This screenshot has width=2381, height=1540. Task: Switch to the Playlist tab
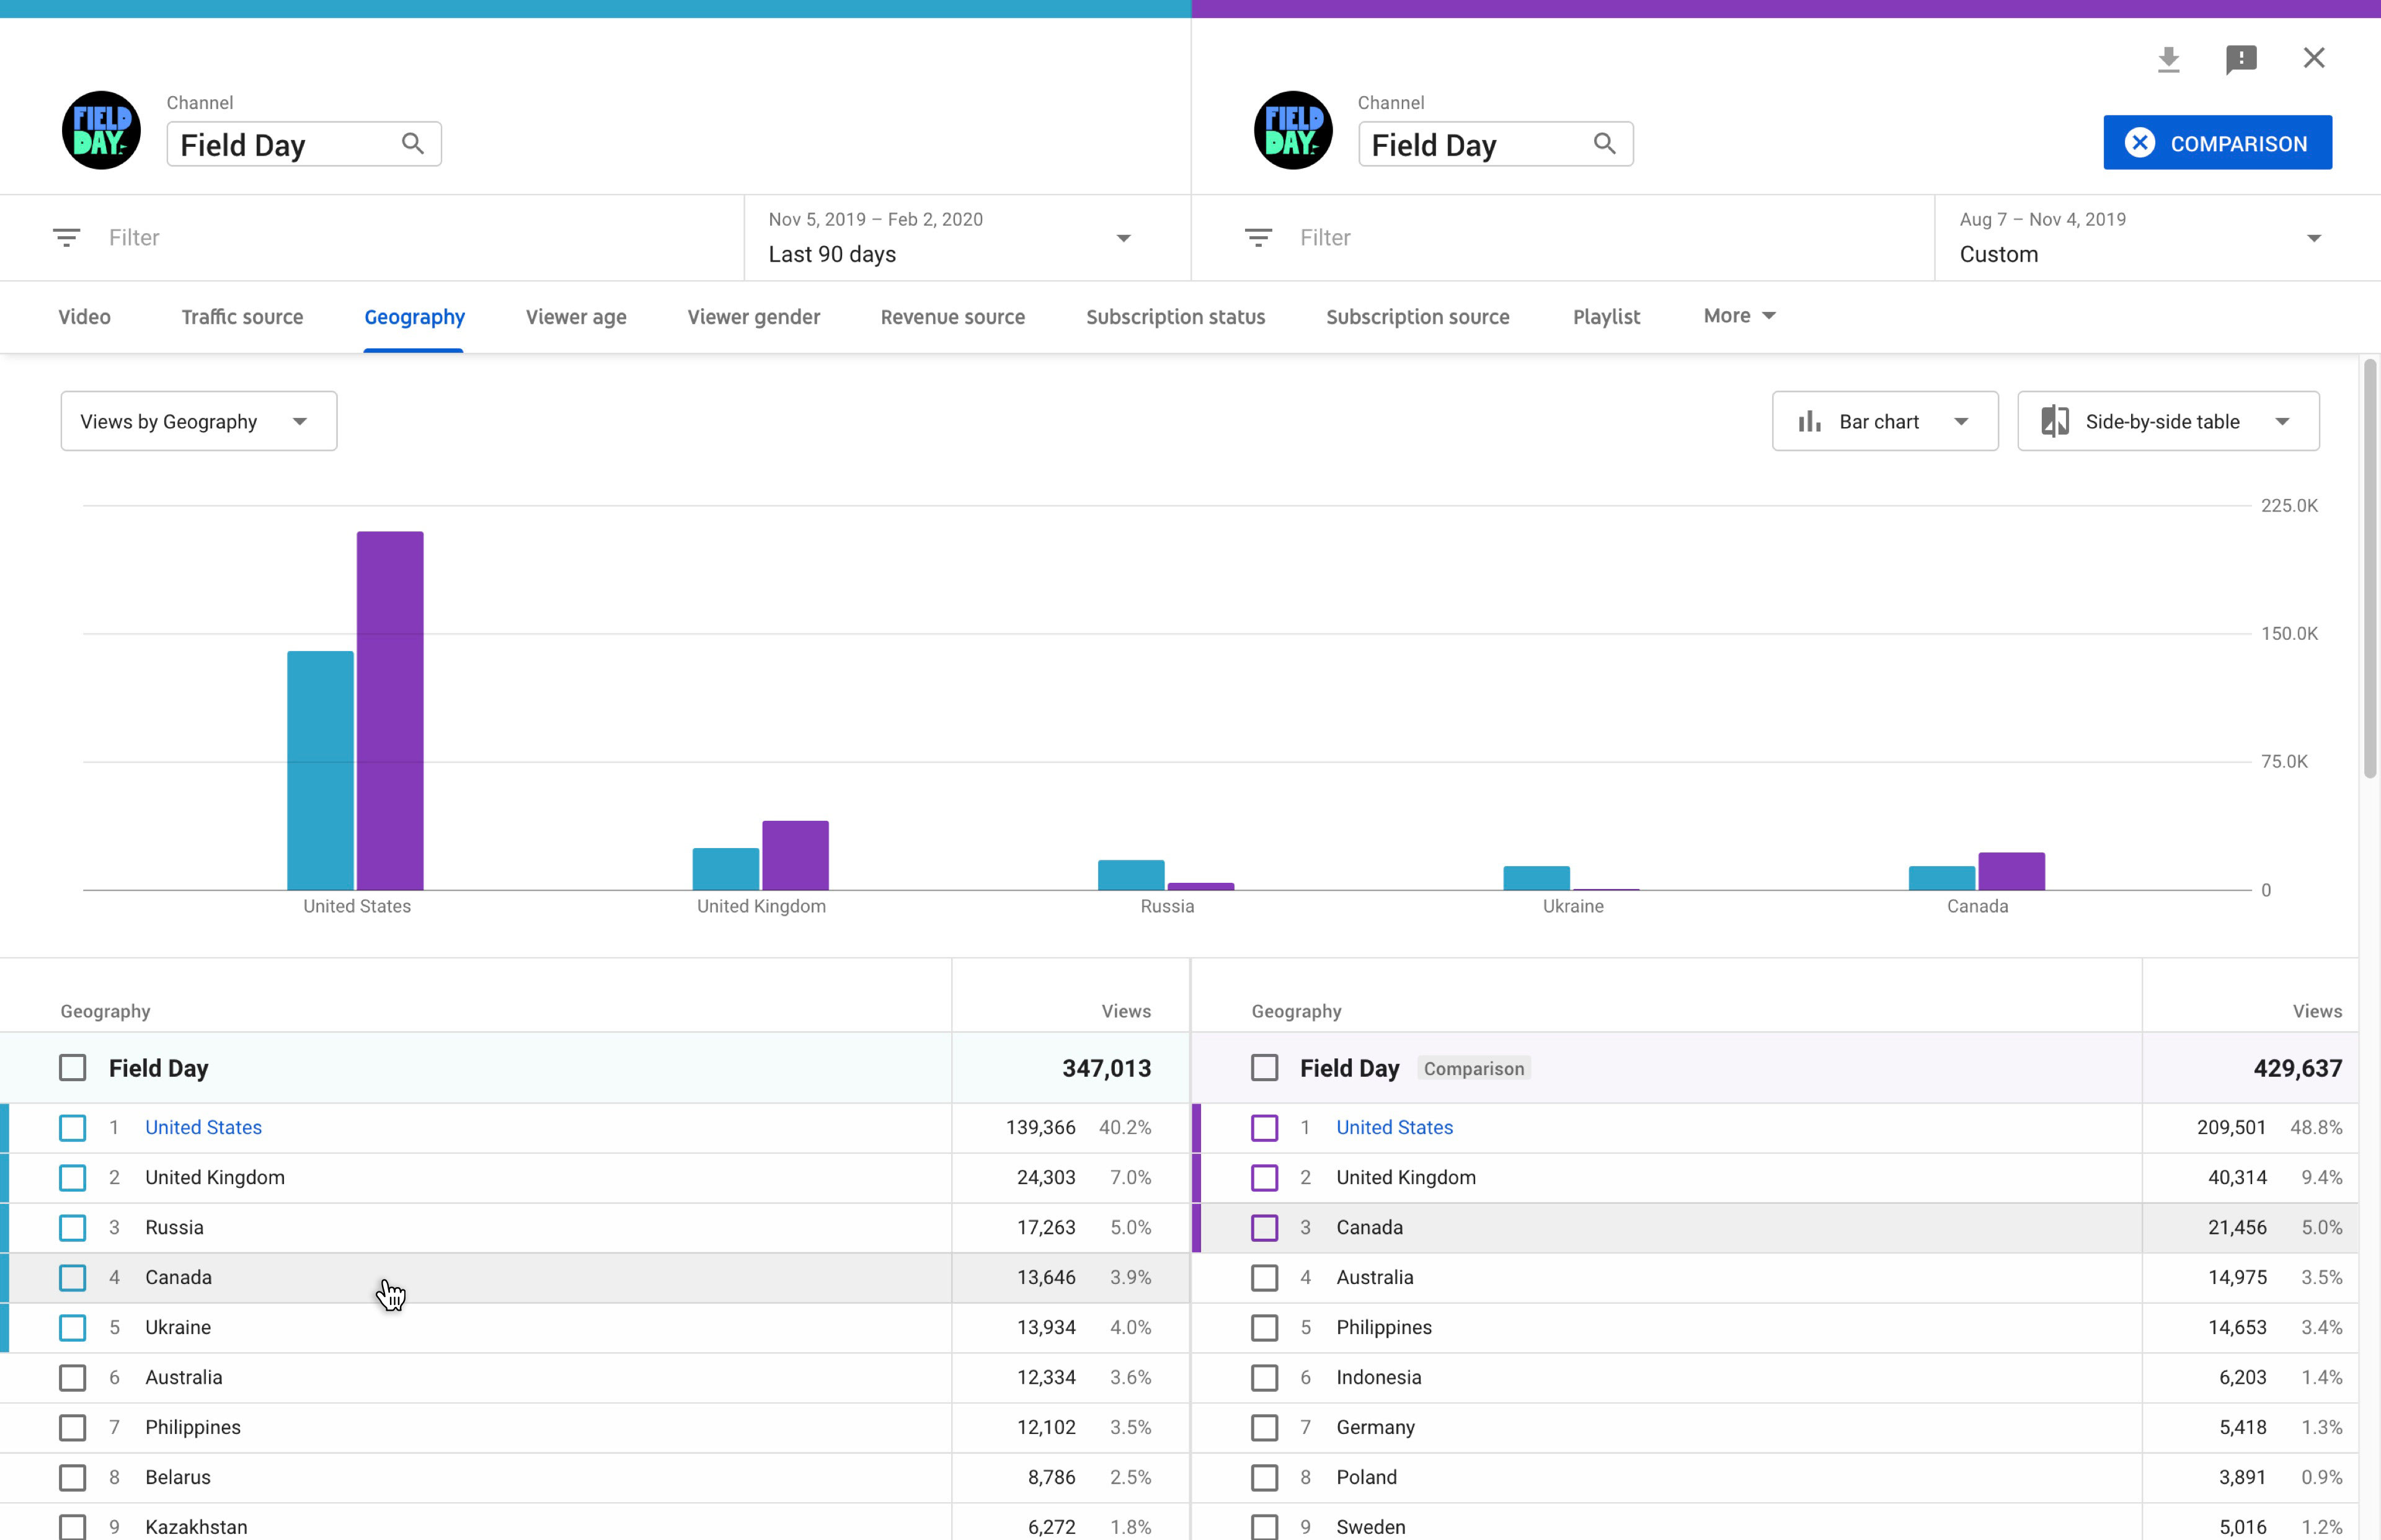1606,317
